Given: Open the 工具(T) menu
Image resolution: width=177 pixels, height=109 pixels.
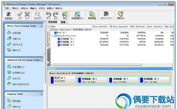Looking at the screenshot, I should 7,8.
